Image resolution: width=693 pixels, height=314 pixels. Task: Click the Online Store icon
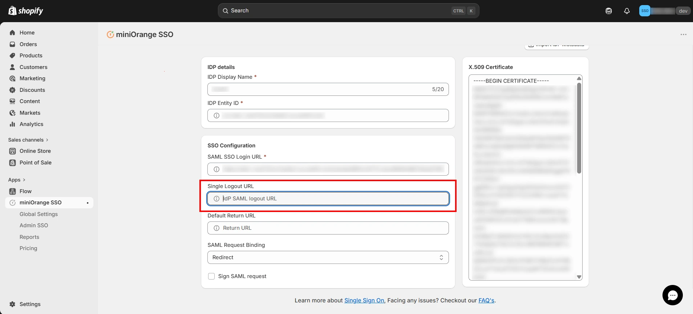click(x=12, y=151)
